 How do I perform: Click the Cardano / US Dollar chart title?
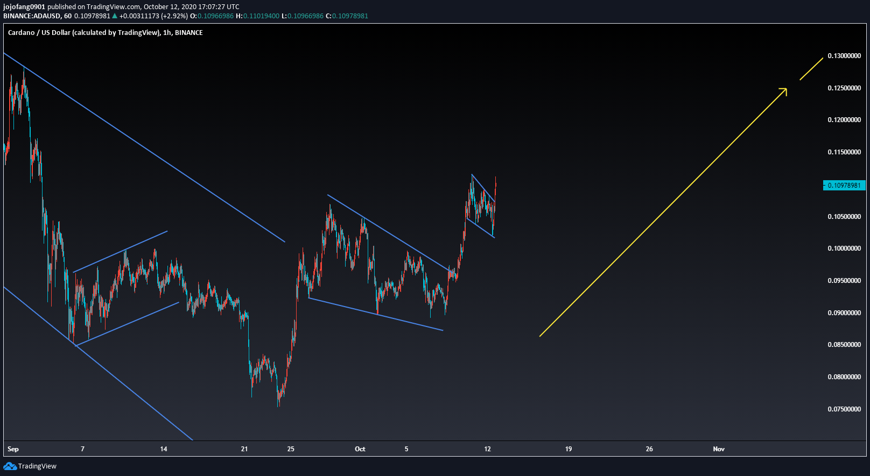tap(106, 33)
